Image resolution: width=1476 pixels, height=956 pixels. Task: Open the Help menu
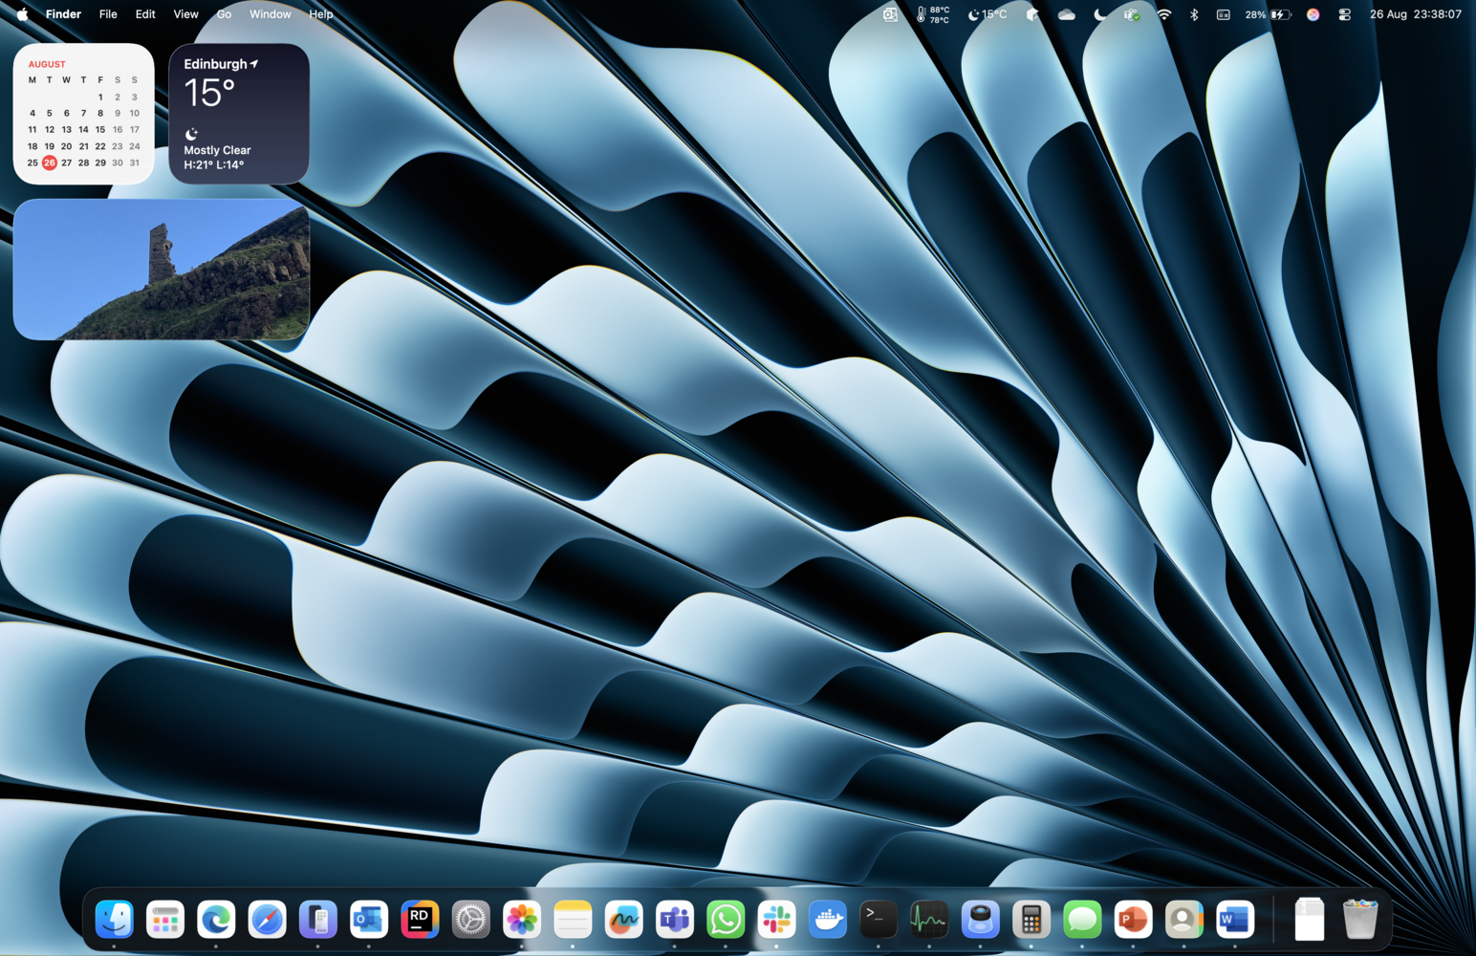pos(321,14)
